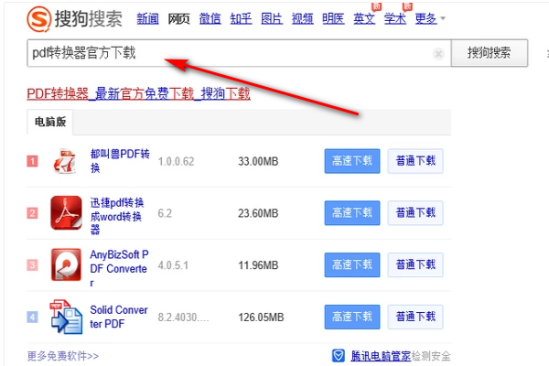The image size is (549, 366).
Task: Click the rank 3 badge
Action: (x=33, y=264)
